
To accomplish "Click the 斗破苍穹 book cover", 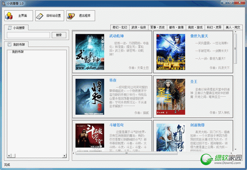I will [x=90, y=137].
